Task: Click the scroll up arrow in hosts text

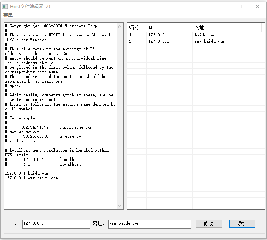Action: point(120,26)
